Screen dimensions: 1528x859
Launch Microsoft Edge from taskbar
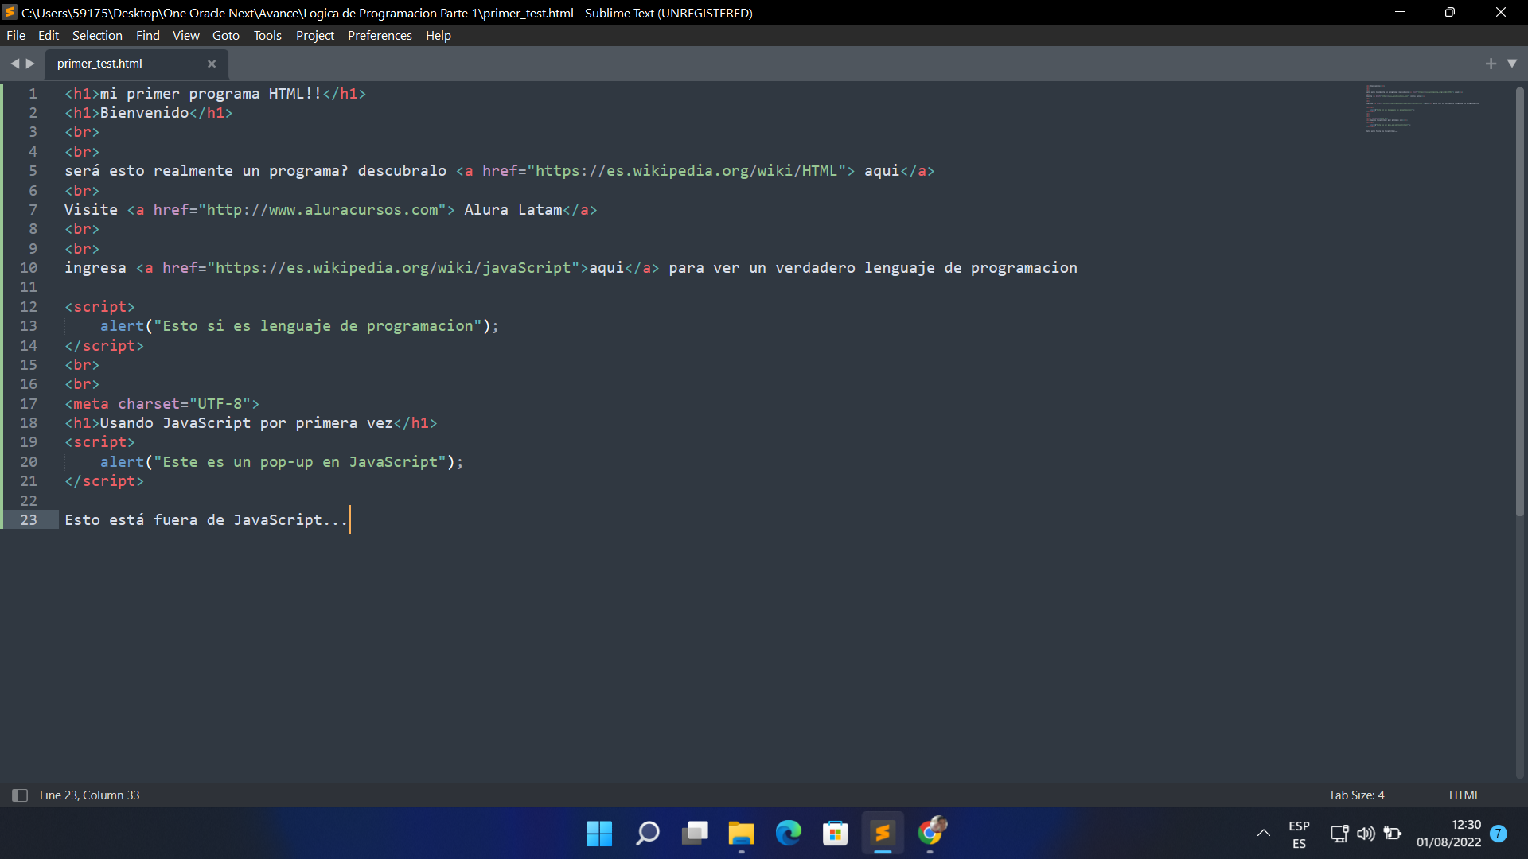pos(789,834)
